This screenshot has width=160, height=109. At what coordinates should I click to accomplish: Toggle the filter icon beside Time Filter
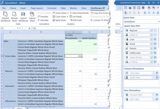click(x=157, y=73)
